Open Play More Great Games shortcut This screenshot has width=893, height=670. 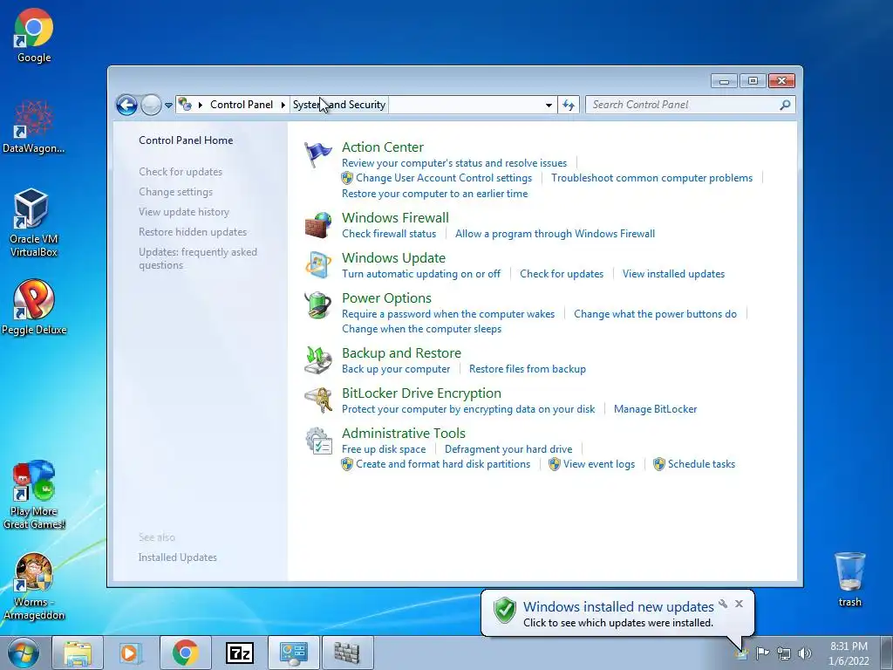click(34, 495)
